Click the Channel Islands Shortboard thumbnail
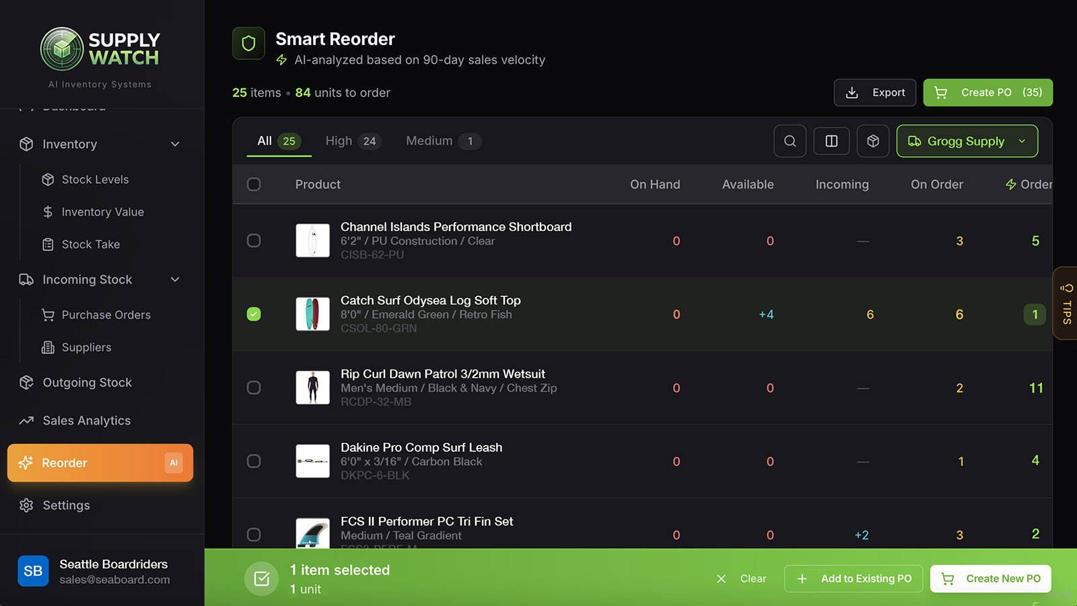 pyautogui.click(x=313, y=240)
